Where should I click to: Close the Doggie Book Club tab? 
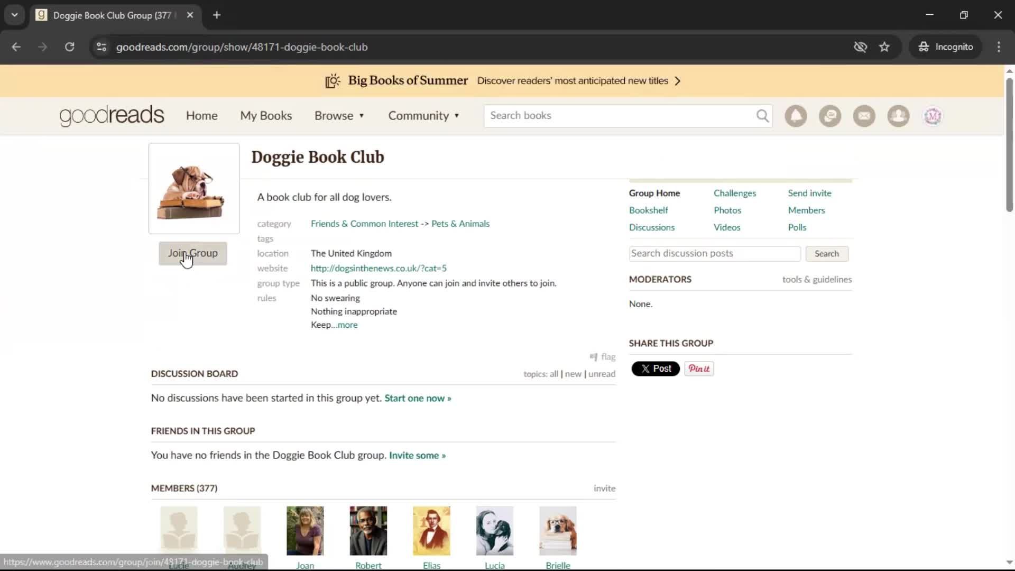190,15
